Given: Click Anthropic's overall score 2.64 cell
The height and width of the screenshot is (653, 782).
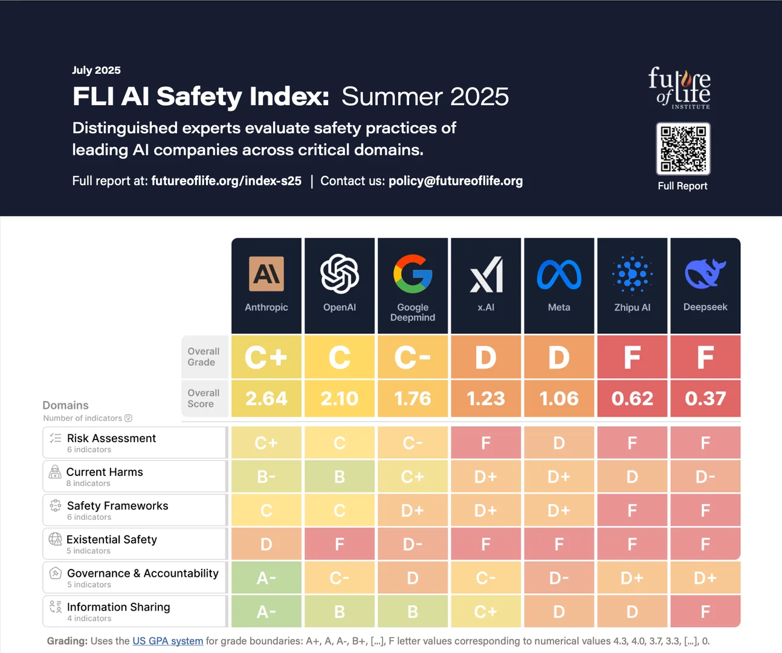Looking at the screenshot, I should pyautogui.click(x=267, y=398).
